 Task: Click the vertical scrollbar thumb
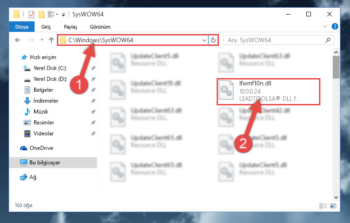point(336,67)
